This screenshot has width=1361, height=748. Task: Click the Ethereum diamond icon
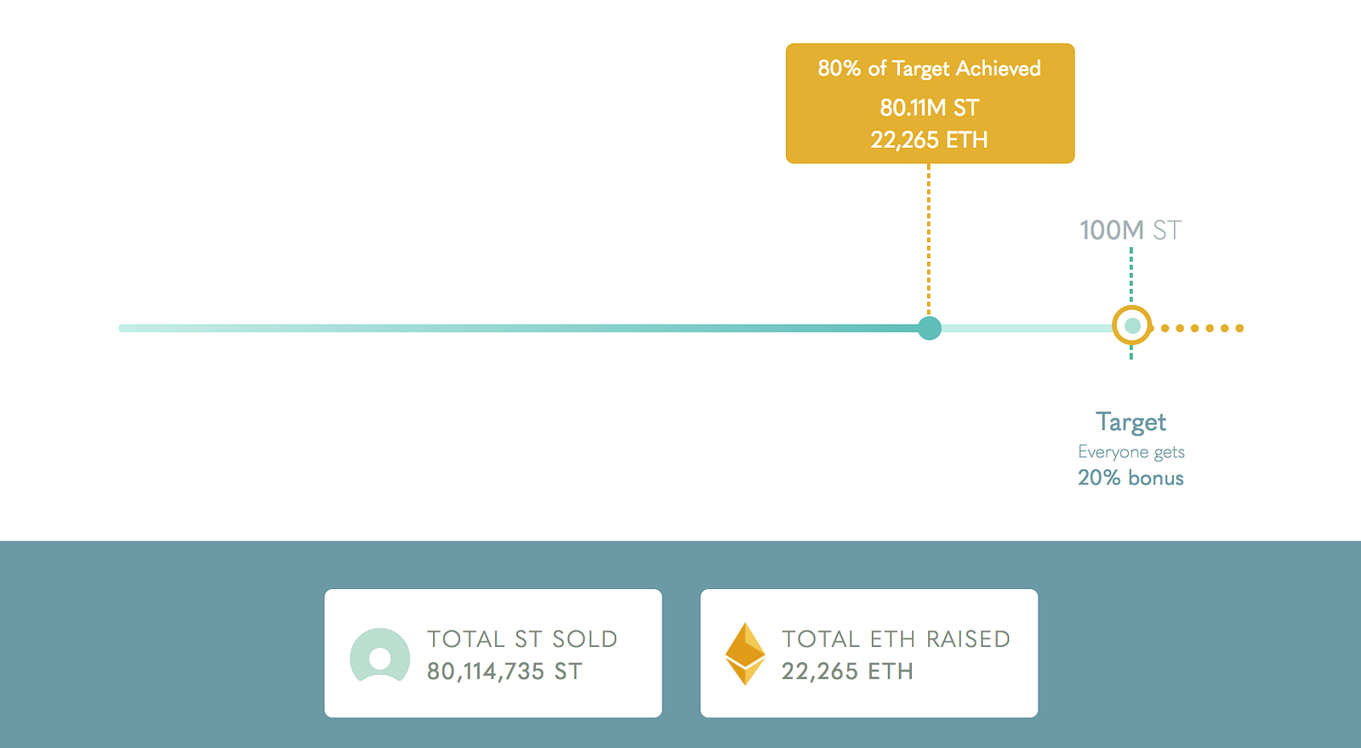745,654
